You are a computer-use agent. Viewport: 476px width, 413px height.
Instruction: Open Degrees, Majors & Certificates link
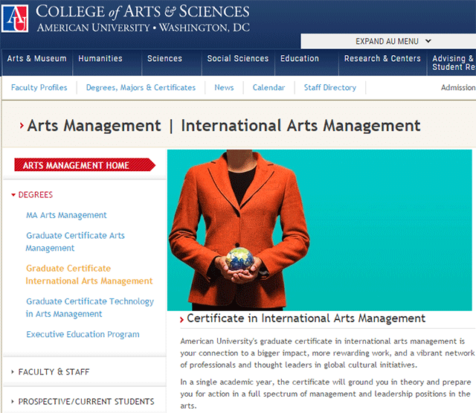(141, 88)
